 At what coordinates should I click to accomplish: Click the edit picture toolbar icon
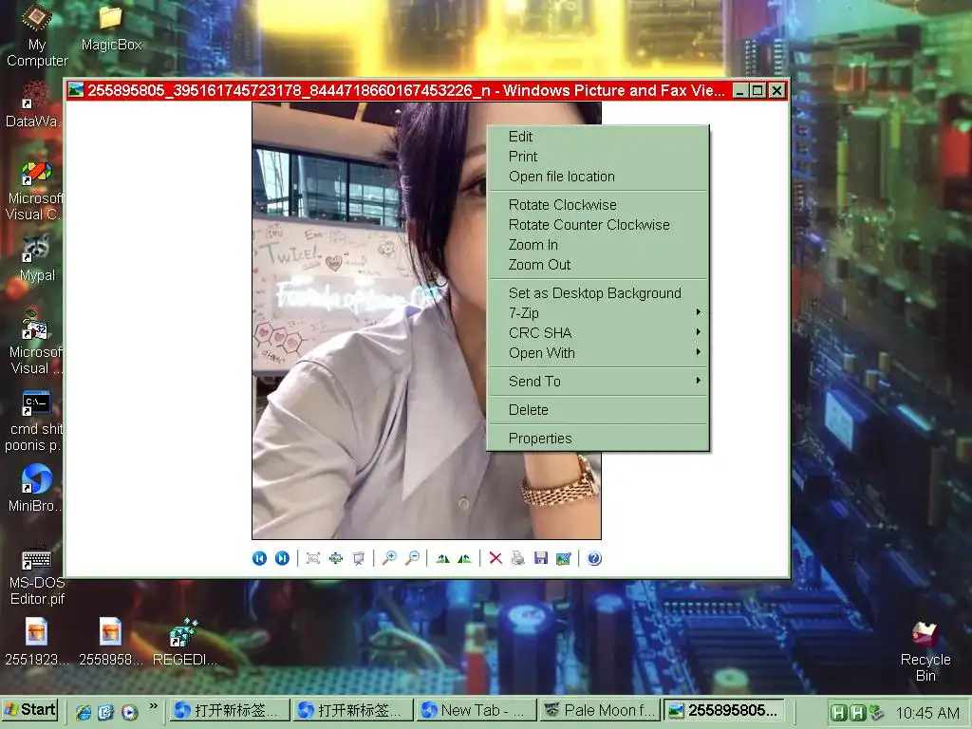click(564, 558)
